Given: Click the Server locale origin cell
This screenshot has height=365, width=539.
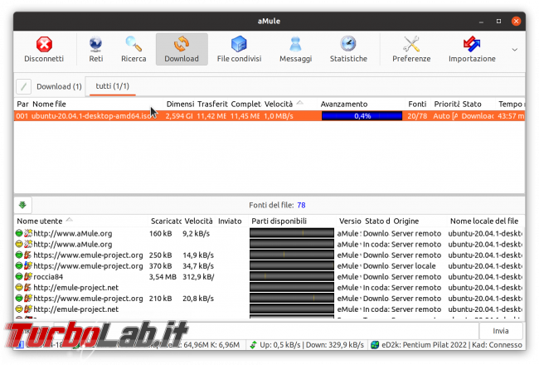Looking at the screenshot, I should 413,266.
